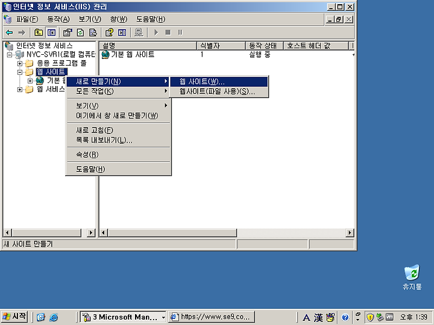Click the 기본 웹 사이트 globe icon in list
The width and height of the screenshot is (434, 325).
pyautogui.click(x=105, y=55)
